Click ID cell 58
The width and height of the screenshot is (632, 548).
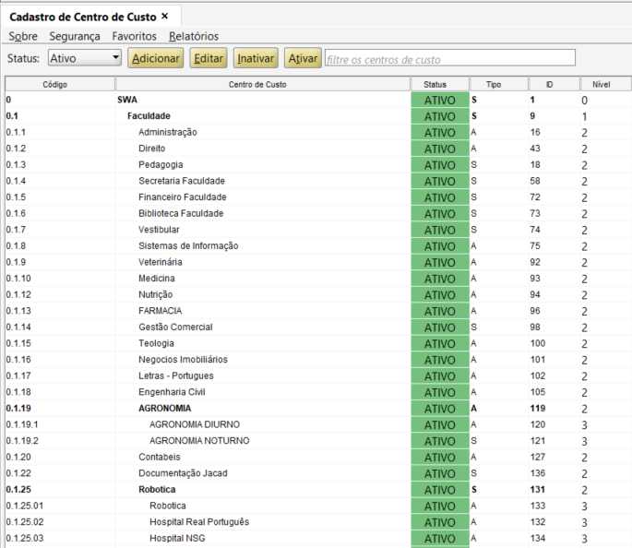554,181
